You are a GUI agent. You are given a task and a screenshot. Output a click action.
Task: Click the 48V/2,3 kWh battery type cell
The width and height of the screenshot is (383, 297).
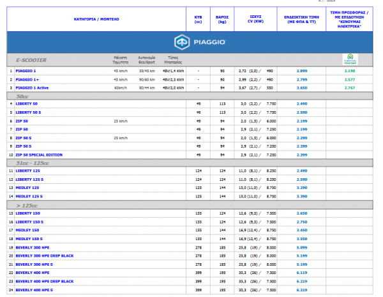174,80
